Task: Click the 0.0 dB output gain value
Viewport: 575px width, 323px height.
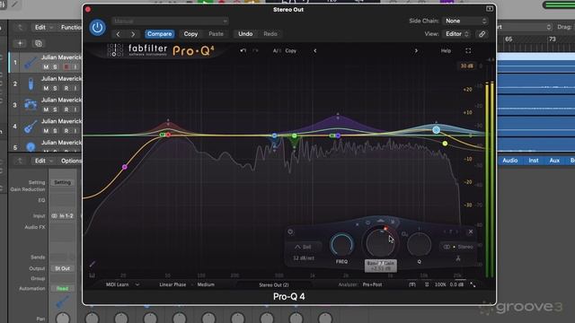Action: (x=456, y=284)
